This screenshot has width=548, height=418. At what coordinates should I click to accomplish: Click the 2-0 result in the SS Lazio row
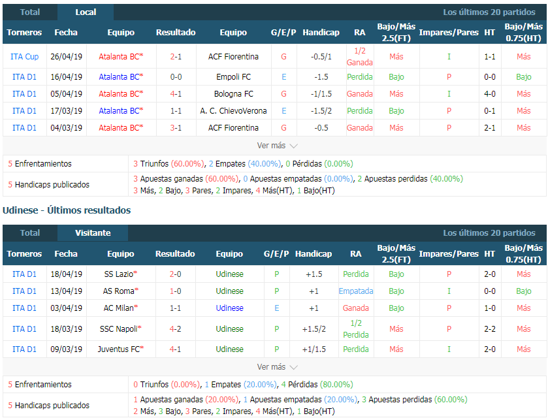(x=176, y=274)
